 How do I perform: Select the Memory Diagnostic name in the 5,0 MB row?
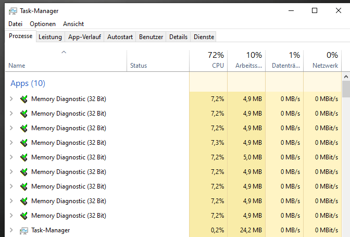[69, 157]
